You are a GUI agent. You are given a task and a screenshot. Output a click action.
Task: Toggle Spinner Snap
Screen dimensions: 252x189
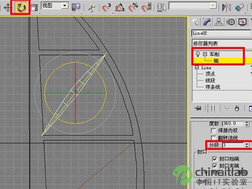(x=147, y=7)
